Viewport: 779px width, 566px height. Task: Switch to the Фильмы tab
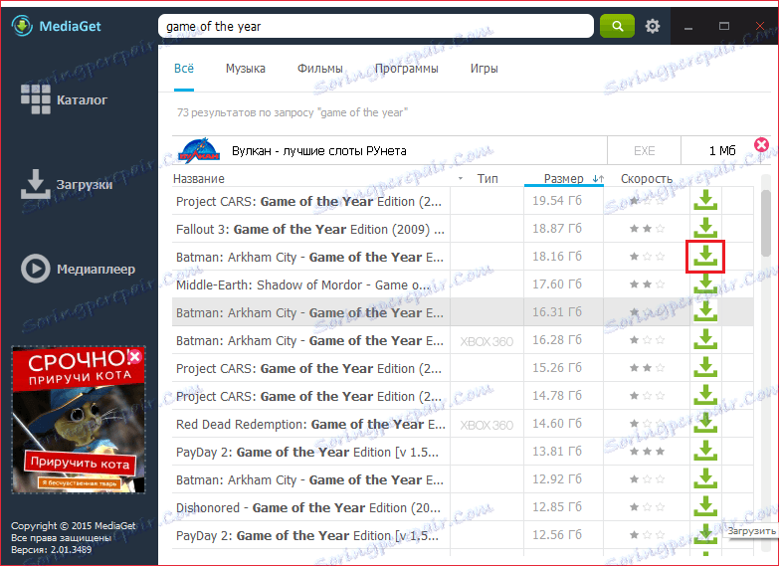(x=320, y=69)
